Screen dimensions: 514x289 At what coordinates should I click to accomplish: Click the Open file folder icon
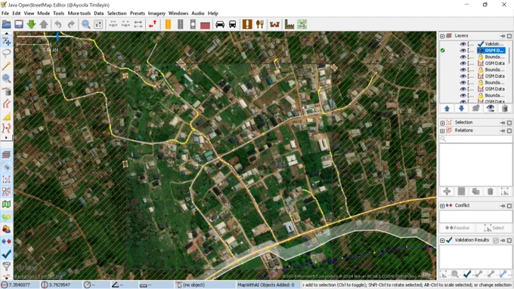click(6, 24)
